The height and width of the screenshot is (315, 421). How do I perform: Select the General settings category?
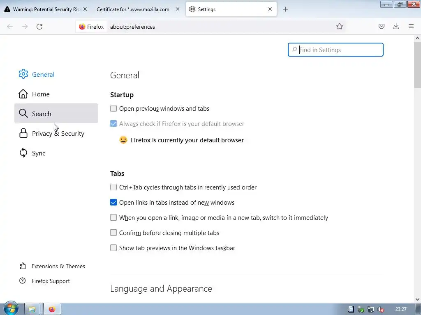(56, 74)
